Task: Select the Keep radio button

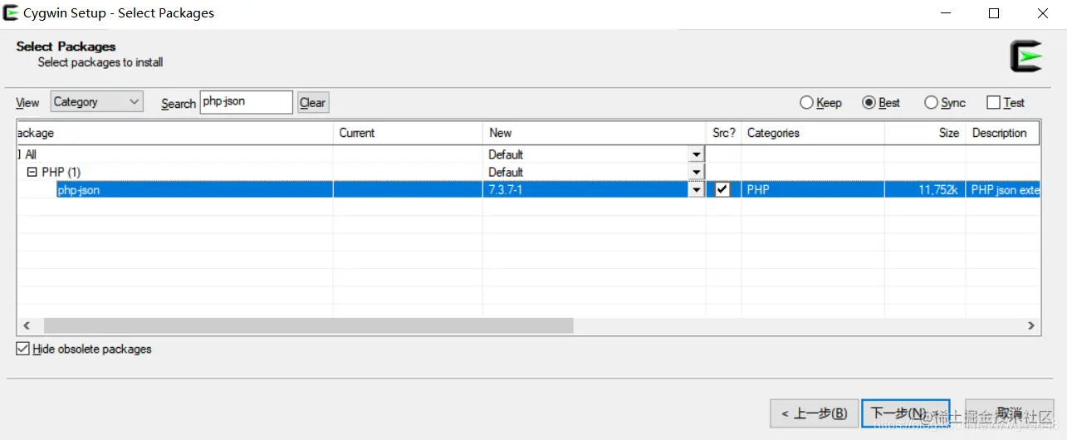Action: coord(806,103)
